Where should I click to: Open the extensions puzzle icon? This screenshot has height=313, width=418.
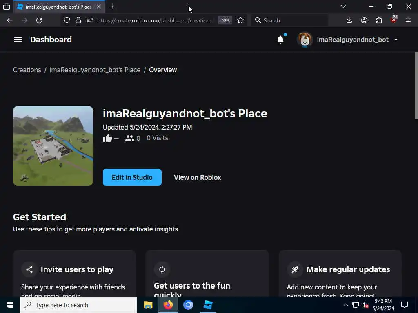tap(379, 20)
